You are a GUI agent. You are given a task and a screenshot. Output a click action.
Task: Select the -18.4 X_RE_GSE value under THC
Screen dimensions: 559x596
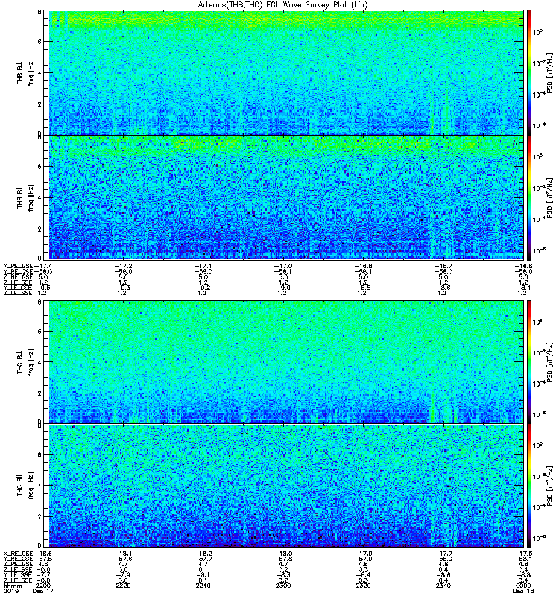123,554
